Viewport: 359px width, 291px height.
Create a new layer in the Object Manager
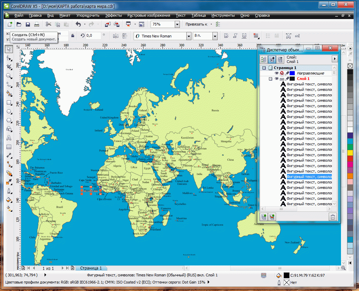(263, 217)
